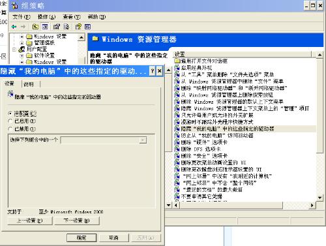Click policy icon beside 漫游时不跟踪外壳程序快捷方式

[x=177, y=122]
